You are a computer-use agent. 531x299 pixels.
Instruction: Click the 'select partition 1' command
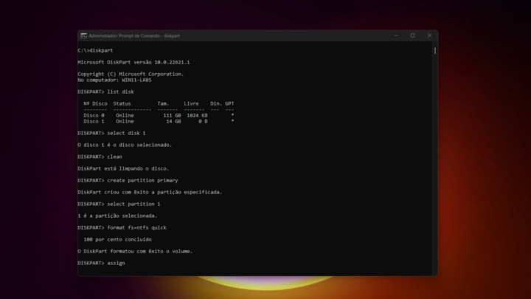point(133,204)
